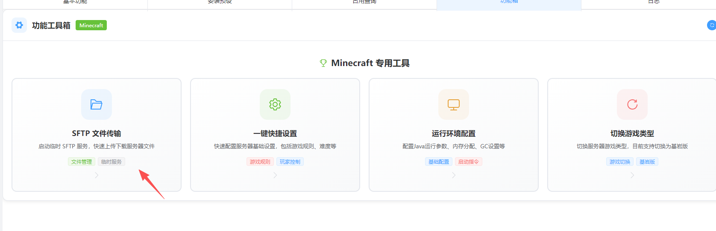The width and height of the screenshot is (716, 231).
Task: Click the 基岩版 tag
Action: pos(647,162)
